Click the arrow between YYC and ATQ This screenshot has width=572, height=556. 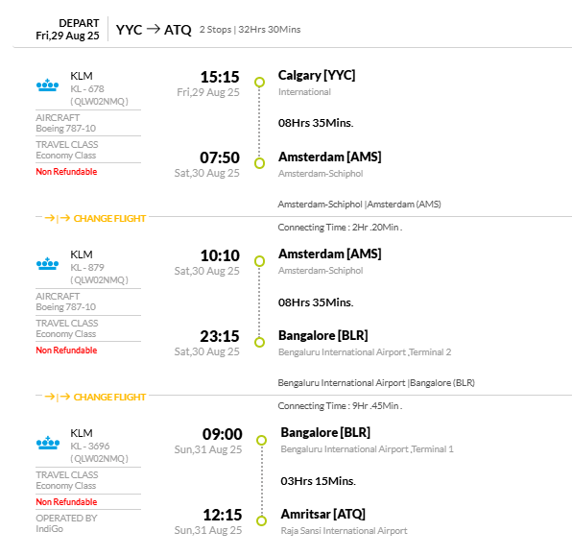click(x=154, y=29)
